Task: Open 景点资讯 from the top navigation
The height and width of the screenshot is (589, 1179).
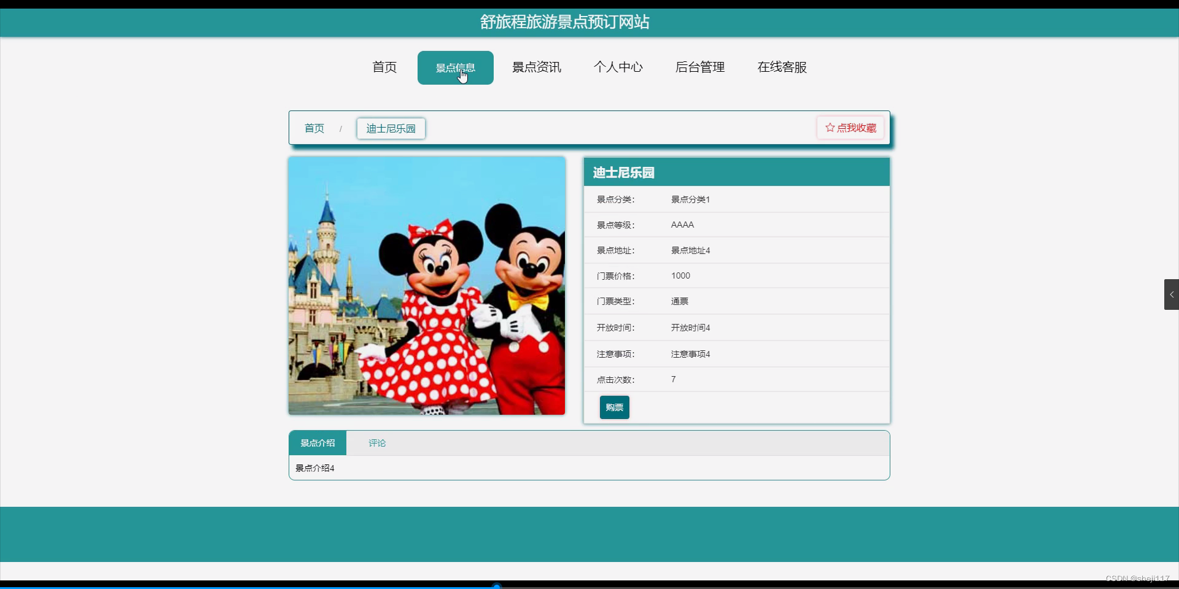Action: tap(537, 67)
